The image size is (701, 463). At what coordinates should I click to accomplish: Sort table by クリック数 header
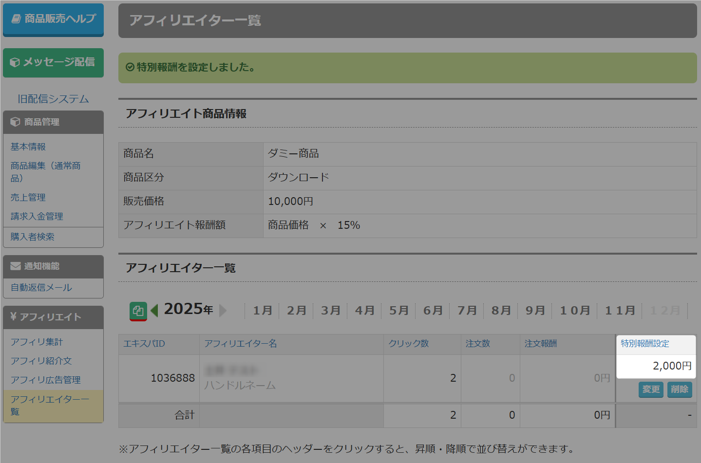(x=409, y=344)
